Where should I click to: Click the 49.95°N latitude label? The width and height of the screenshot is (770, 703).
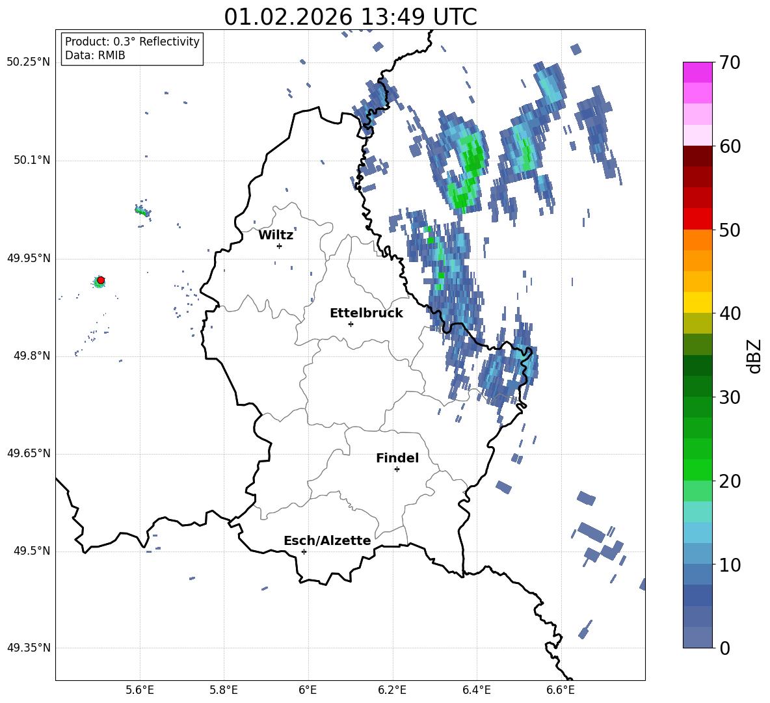tap(29, 259)
